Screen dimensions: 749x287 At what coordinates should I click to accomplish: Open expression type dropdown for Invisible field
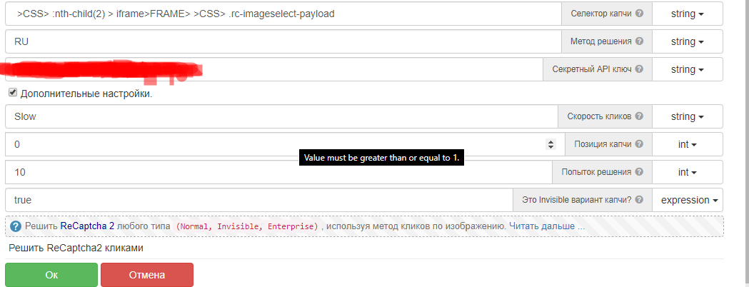[688, 200]
